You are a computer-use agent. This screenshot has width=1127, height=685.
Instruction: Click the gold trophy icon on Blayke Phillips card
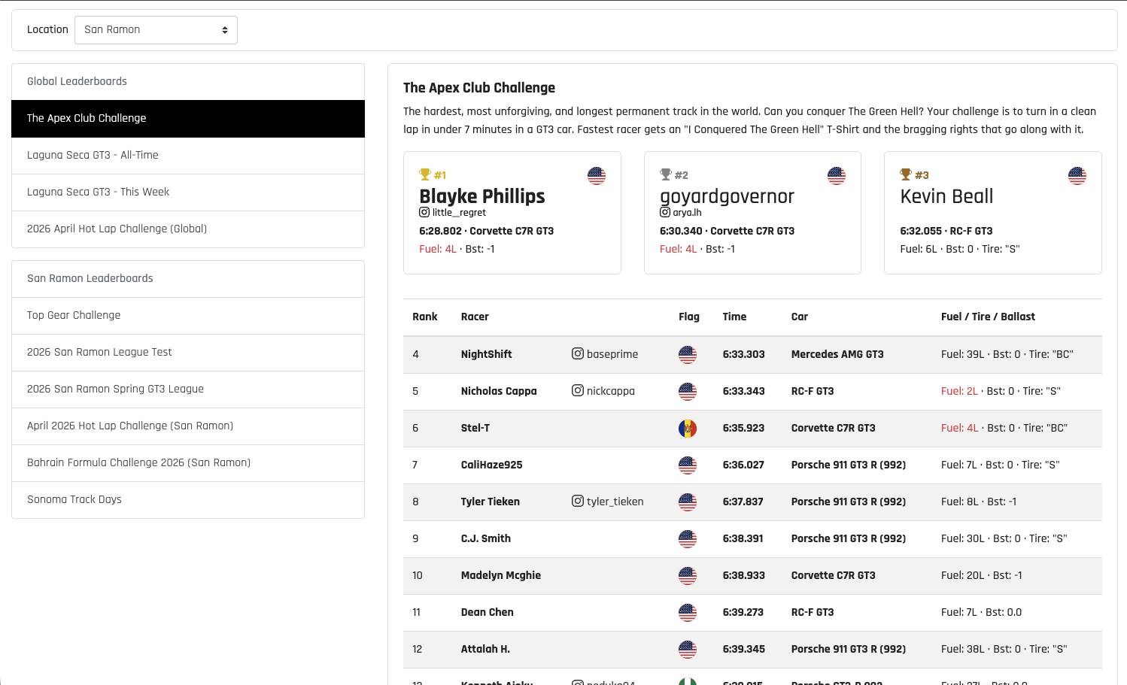point(424,174)
